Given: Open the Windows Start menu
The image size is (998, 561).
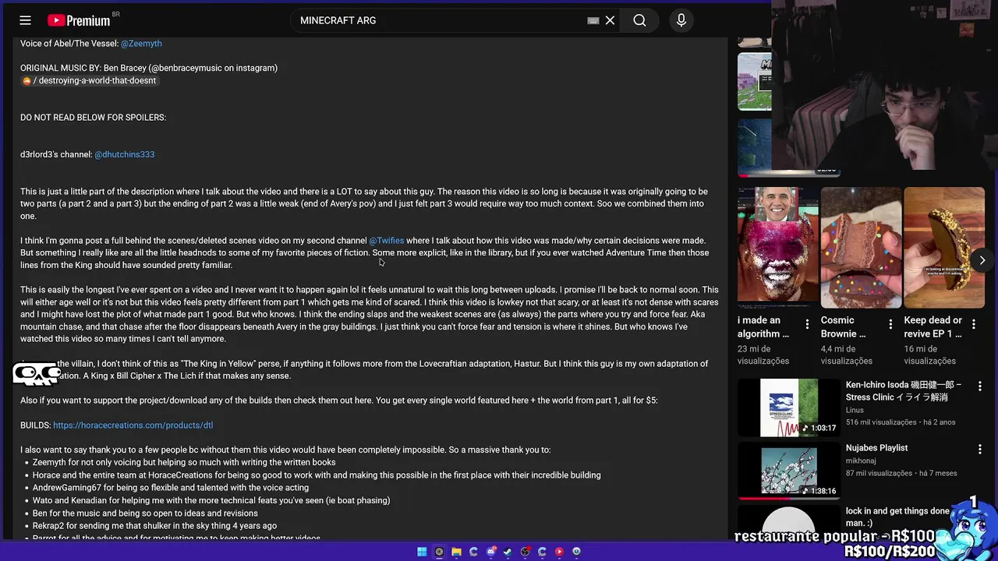Looking at the screenshot, I should click(x=422, y=552).
